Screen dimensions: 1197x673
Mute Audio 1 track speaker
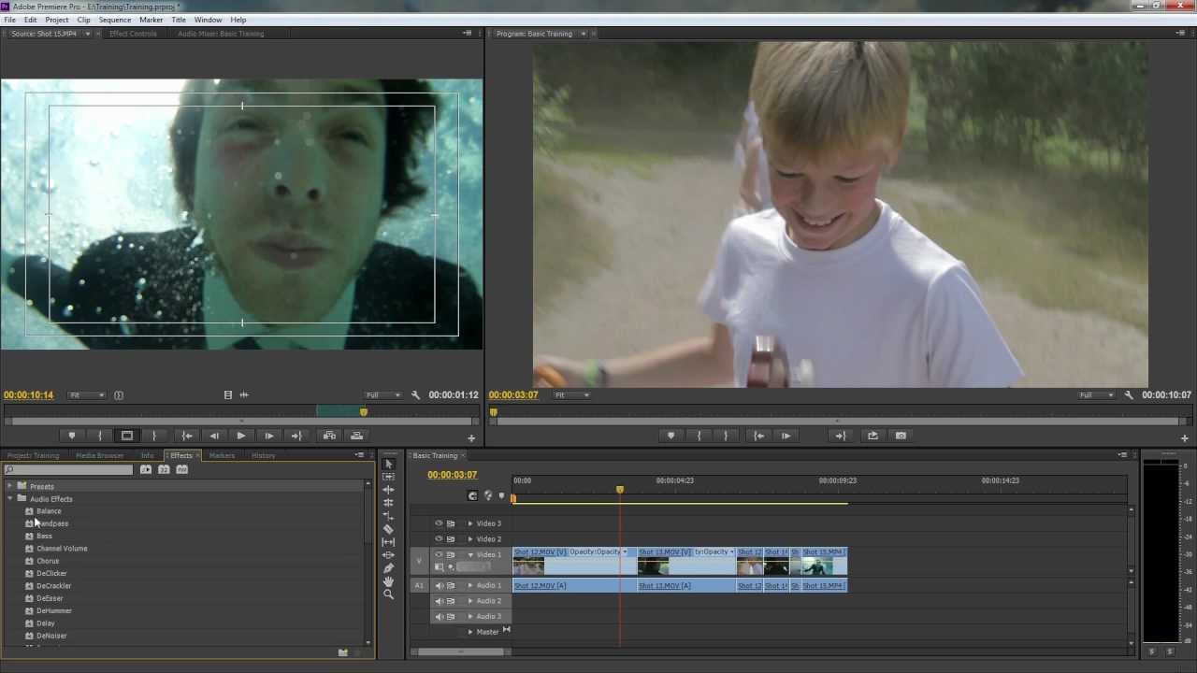click(x=439, y=586)
